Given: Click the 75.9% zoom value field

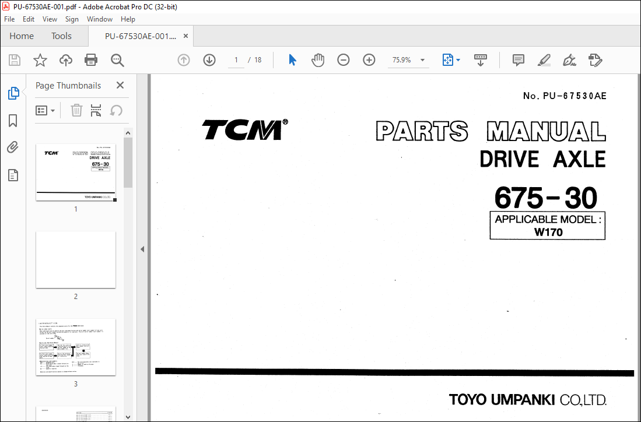Looking at the screenshot, I should [x=401, y=60].
